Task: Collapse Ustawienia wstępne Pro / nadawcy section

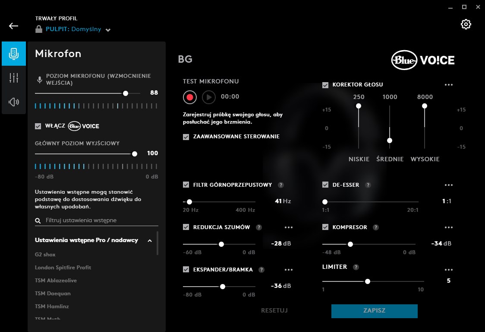Action: [150, 240]
